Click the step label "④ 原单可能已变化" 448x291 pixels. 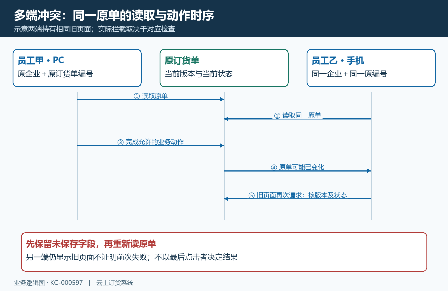click(298, 167)
